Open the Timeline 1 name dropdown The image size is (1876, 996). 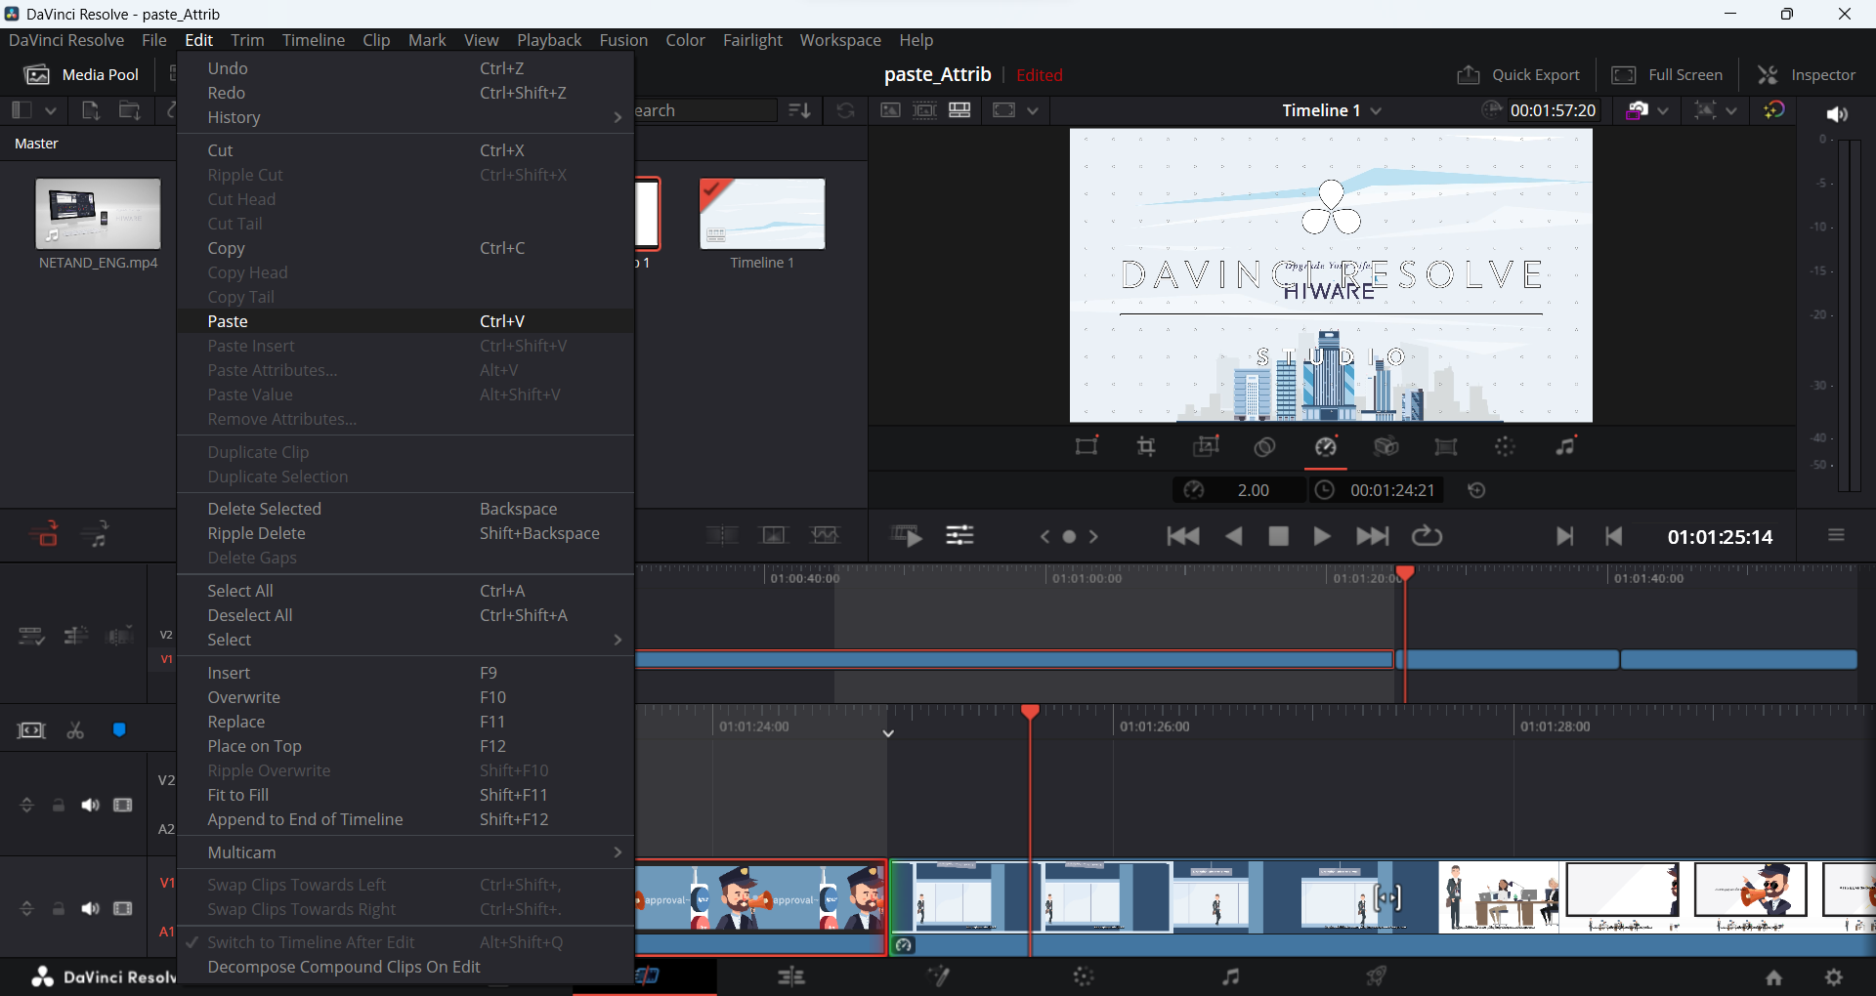click(x=1331, y=110)
